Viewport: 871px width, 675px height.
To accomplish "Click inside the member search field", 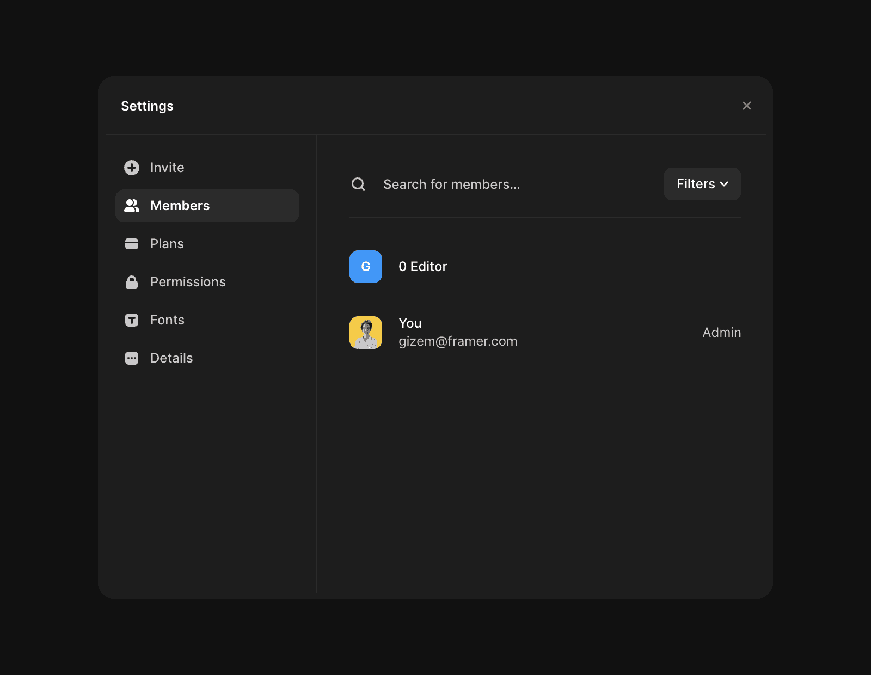I will [452, 184].
